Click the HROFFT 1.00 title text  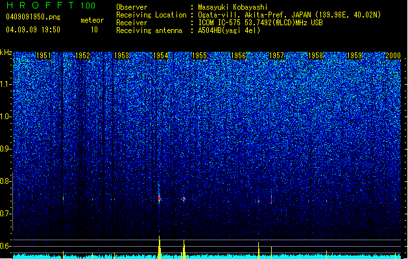click(x=51, y=5)
